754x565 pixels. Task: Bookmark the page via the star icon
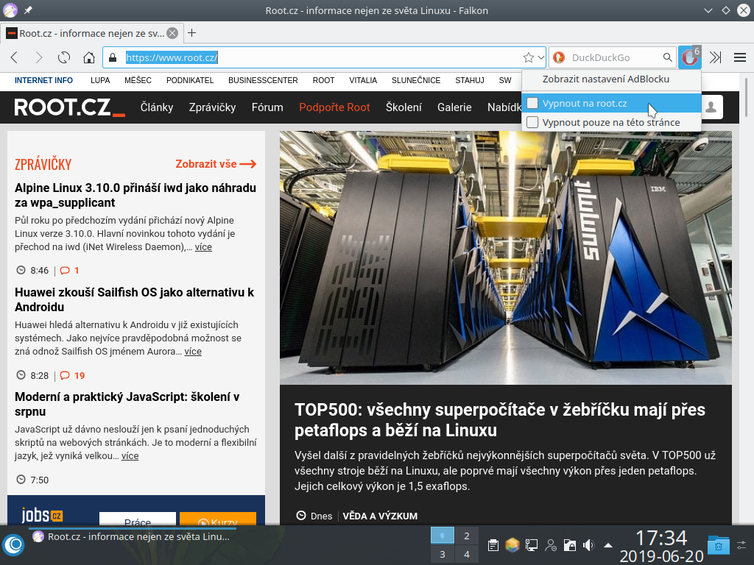point(528,57)
